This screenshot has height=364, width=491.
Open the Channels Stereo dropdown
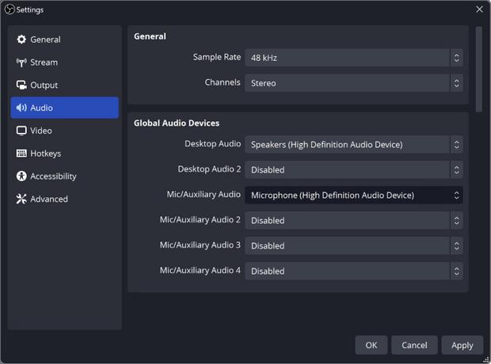click(354, 83)
